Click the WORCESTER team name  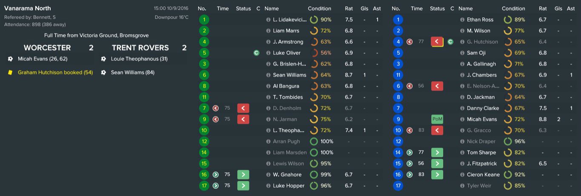point(47,48)
